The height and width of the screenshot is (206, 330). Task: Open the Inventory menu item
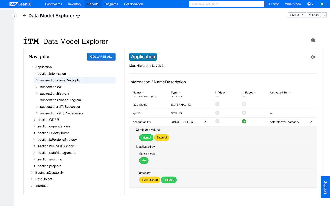(75, 4)
